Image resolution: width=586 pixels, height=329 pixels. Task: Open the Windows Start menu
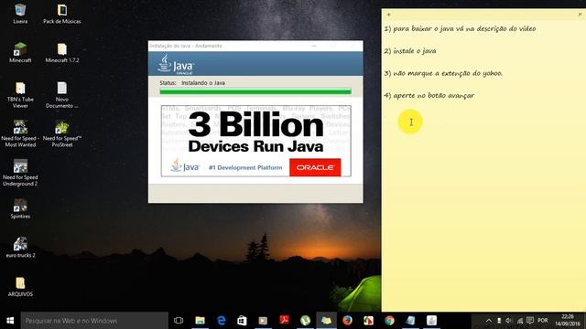click(10, 321)
